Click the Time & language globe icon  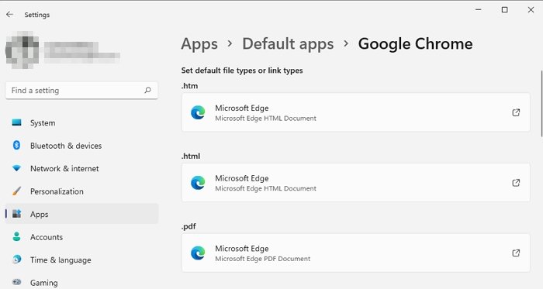point(16,260)
